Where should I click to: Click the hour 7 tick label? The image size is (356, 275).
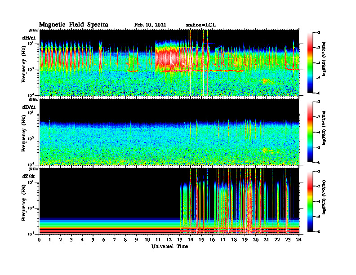[x=115, y=240]
